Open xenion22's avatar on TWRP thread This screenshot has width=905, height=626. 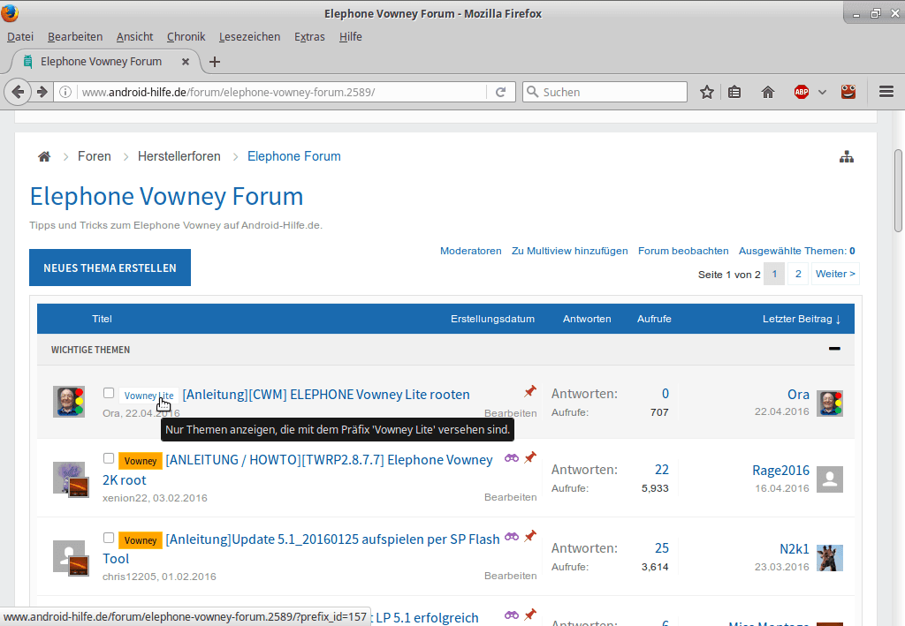click(x=71, y=479)
